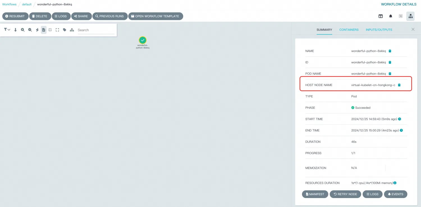The height and width of the screenshot is (207, 421).
Task: Click the graph layout icon near top right
Action: [410, 16]
